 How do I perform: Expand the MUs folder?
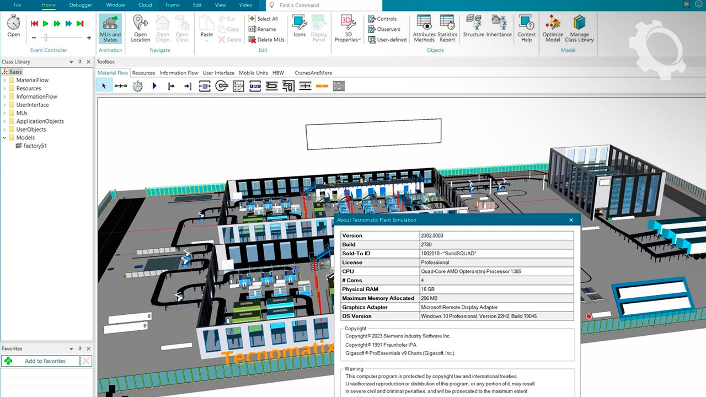pos(4,114)
